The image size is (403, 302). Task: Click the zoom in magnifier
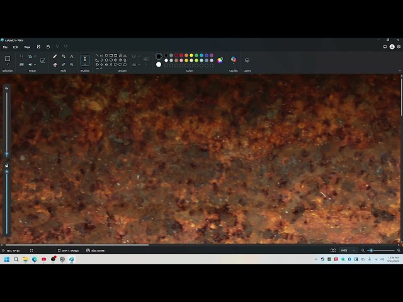[399, 250]
